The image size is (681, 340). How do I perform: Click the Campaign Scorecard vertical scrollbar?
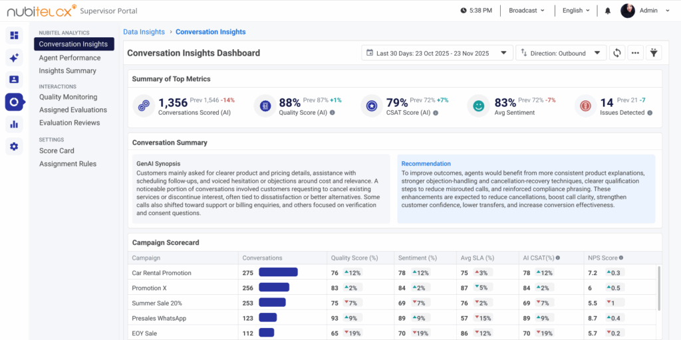(659, 288)
